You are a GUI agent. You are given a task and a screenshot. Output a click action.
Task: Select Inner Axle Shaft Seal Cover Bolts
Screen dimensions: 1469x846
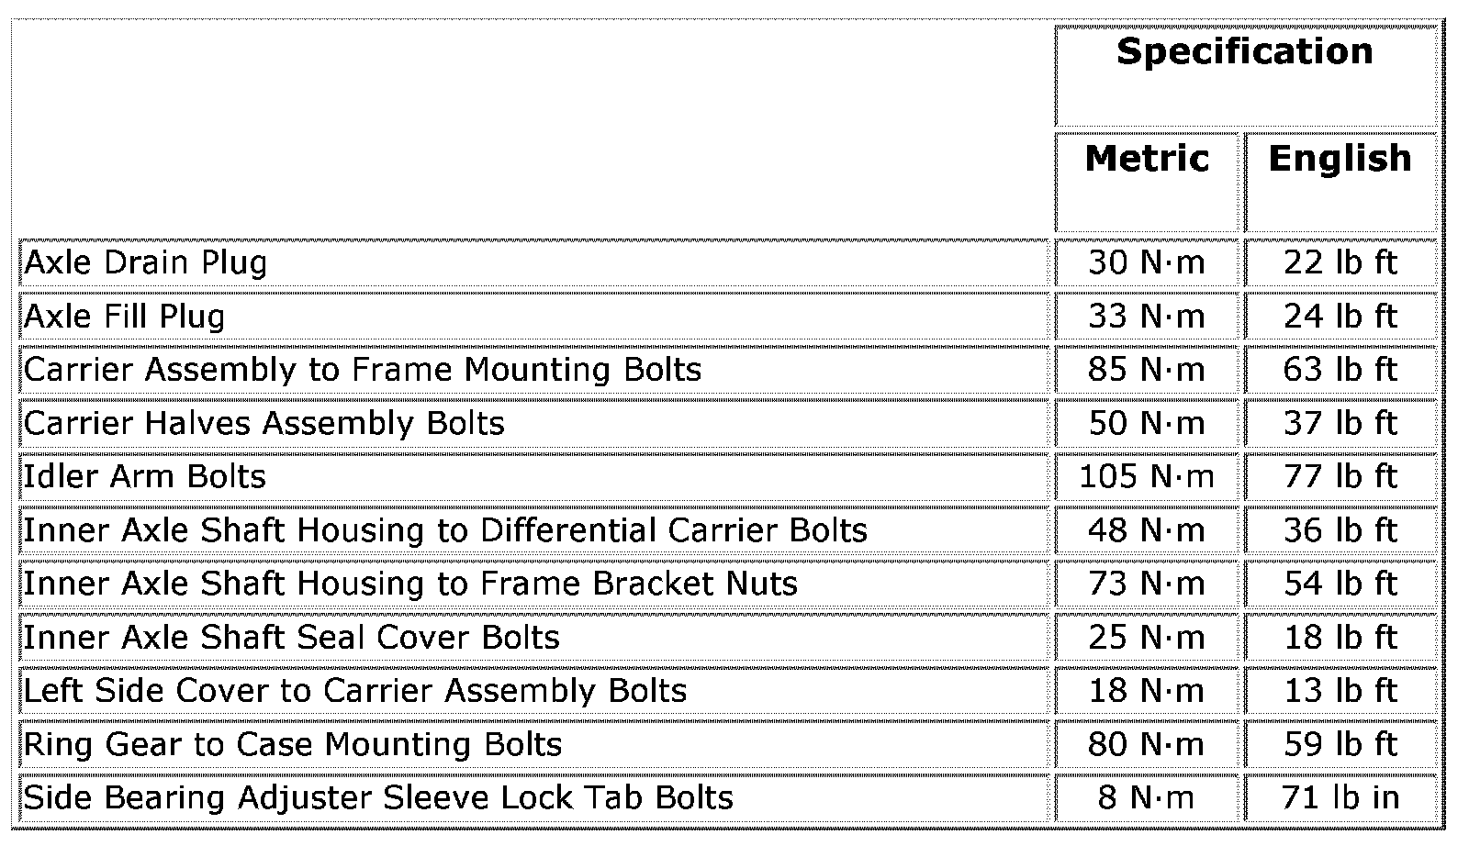[291, 638]
